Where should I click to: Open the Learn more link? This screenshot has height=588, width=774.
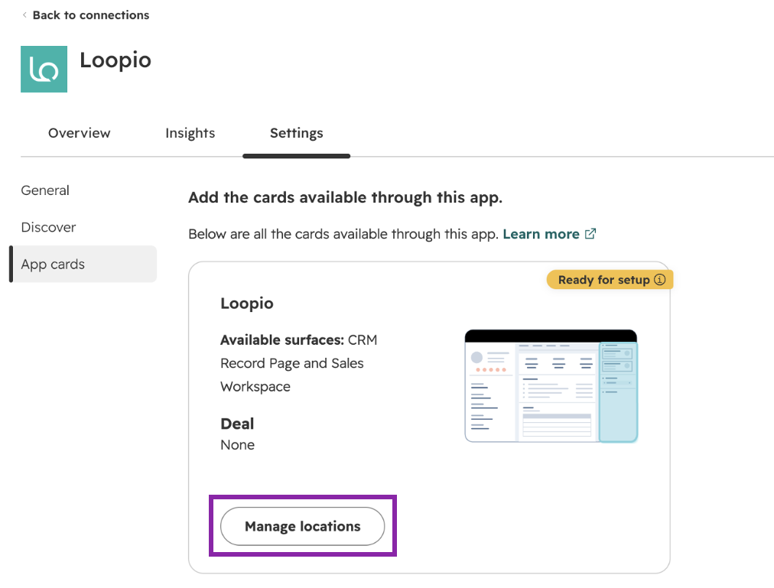[x=541, y=234]
